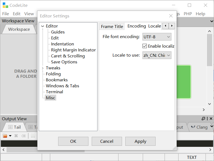Screen dimensions: 214x161
Task: Click the green welcome panel in the main window
Action: pos(184,82)
